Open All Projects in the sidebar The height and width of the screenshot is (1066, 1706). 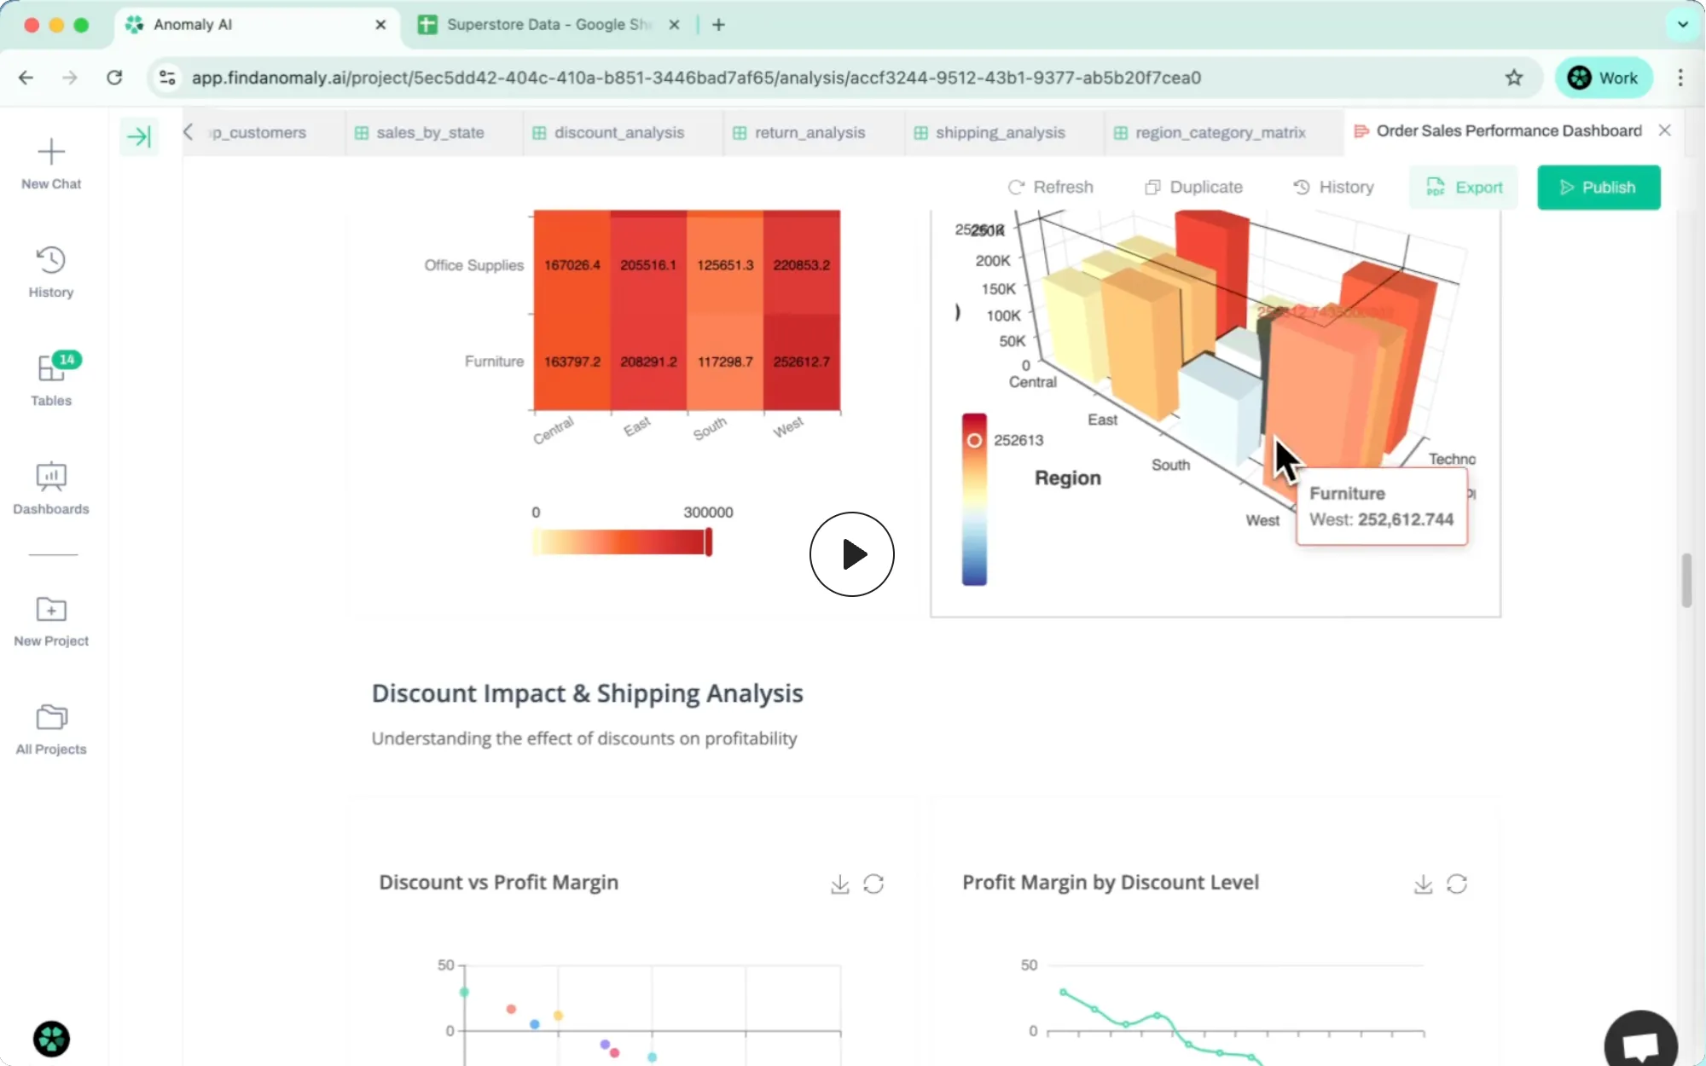(x=50, y=725)
